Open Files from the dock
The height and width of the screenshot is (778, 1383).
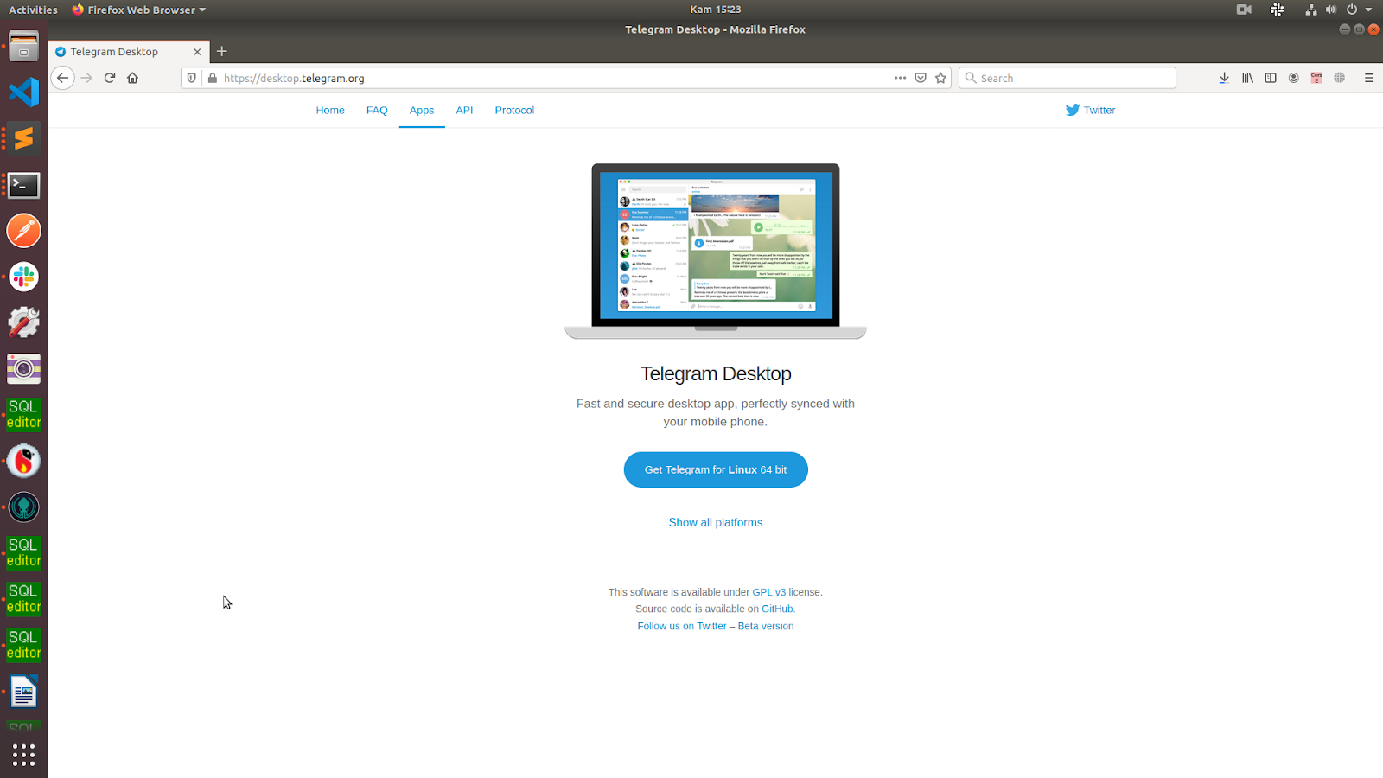click(x=23, y=47)
